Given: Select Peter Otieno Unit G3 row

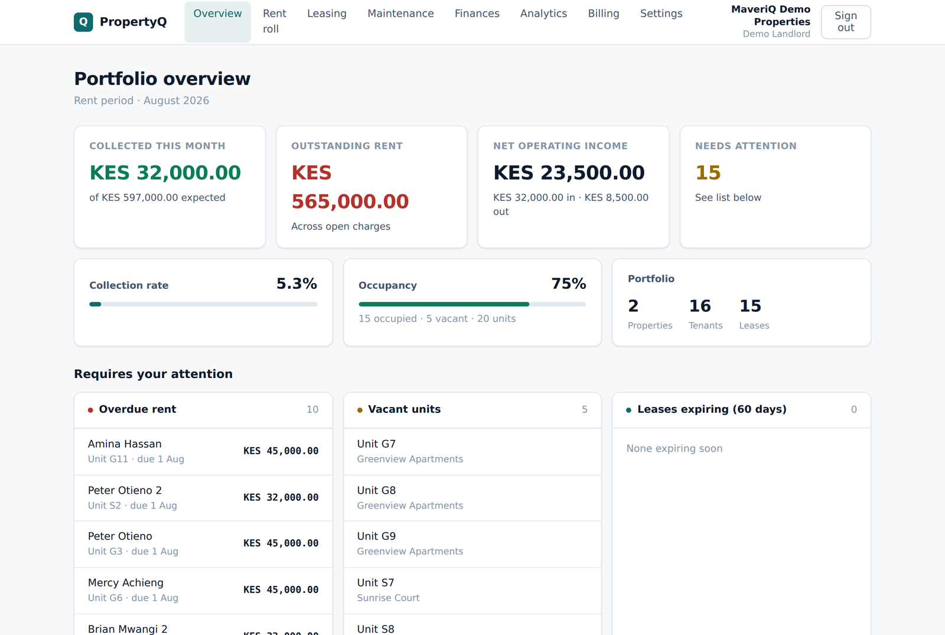Looking at the screenshot, I should point(203,544).
